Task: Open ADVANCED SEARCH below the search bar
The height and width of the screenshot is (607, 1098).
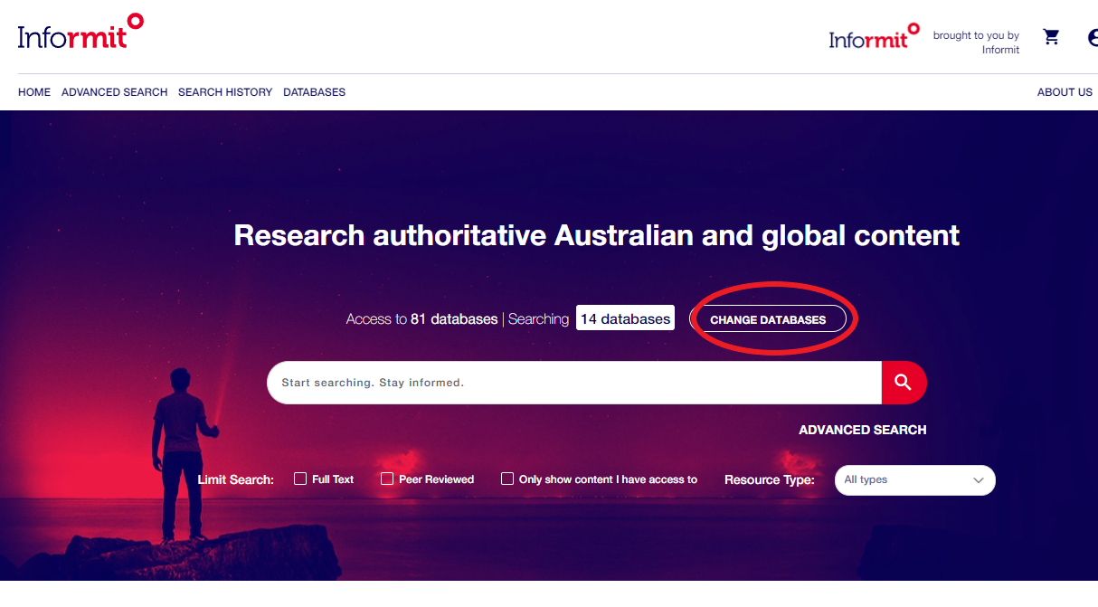Action: coord(862,429)
